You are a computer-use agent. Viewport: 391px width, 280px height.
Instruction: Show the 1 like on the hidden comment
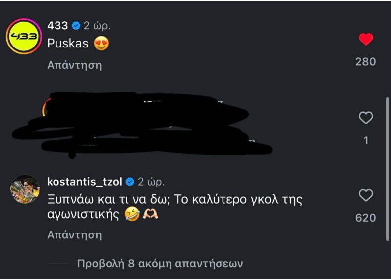pyautogui.click(x=366, y=140)
